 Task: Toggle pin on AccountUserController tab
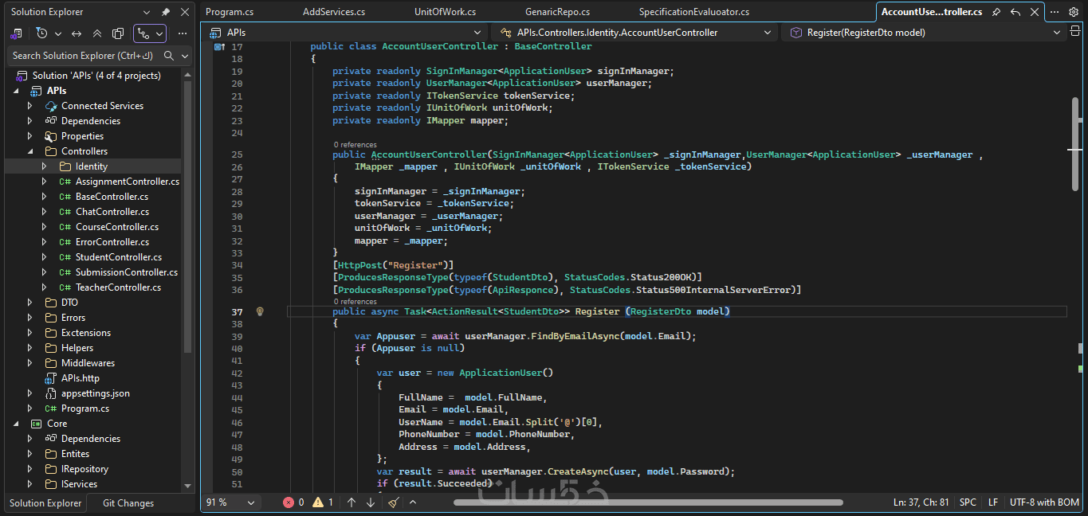point(996,12)
